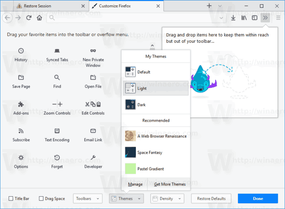
Task: Select the Synced Tabs icon
Action: [x=57, y=51]
